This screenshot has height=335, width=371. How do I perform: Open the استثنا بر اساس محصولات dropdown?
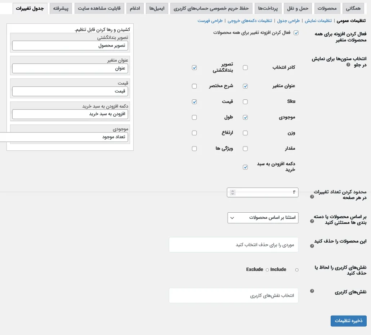pos(263,218)
